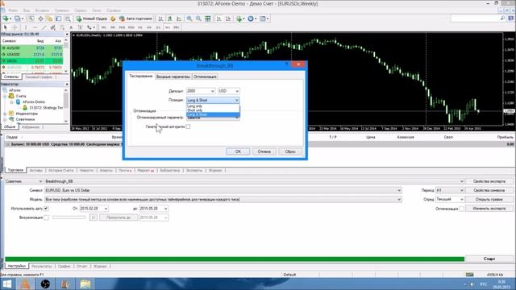Click the profiles icon next to new chart
This screenshot has height=290, width=516.
pyautogui.click(x=18, y=19)
